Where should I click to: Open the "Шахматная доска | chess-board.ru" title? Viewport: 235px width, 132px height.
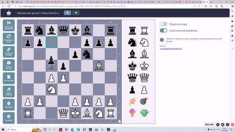coord(38,13)
